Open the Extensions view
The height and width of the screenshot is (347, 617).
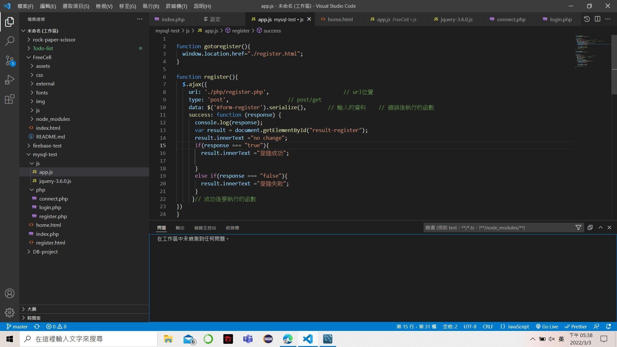pos(10,99)
